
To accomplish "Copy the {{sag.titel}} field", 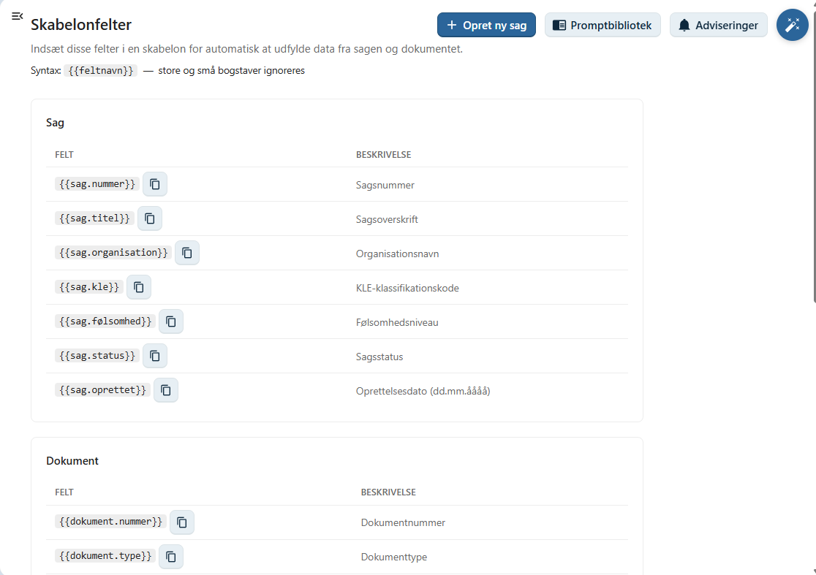I will [x=149, y=218].
